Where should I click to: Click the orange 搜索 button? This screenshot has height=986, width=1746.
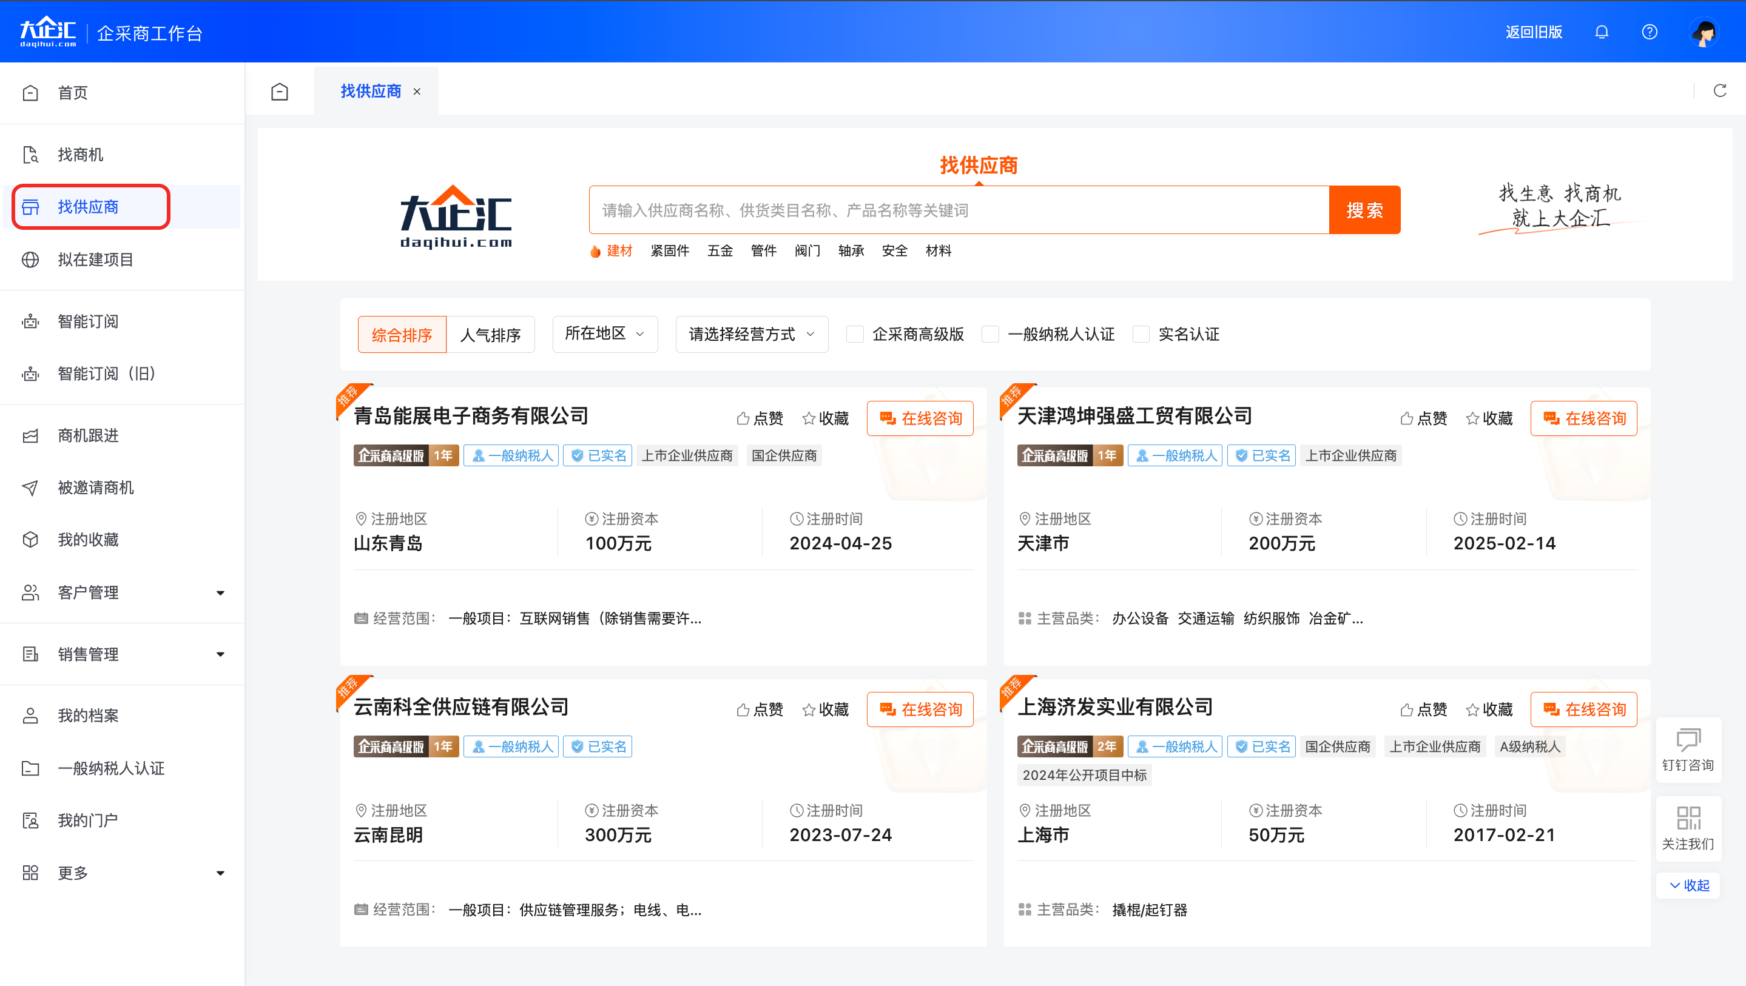[x=1364, y=210]
